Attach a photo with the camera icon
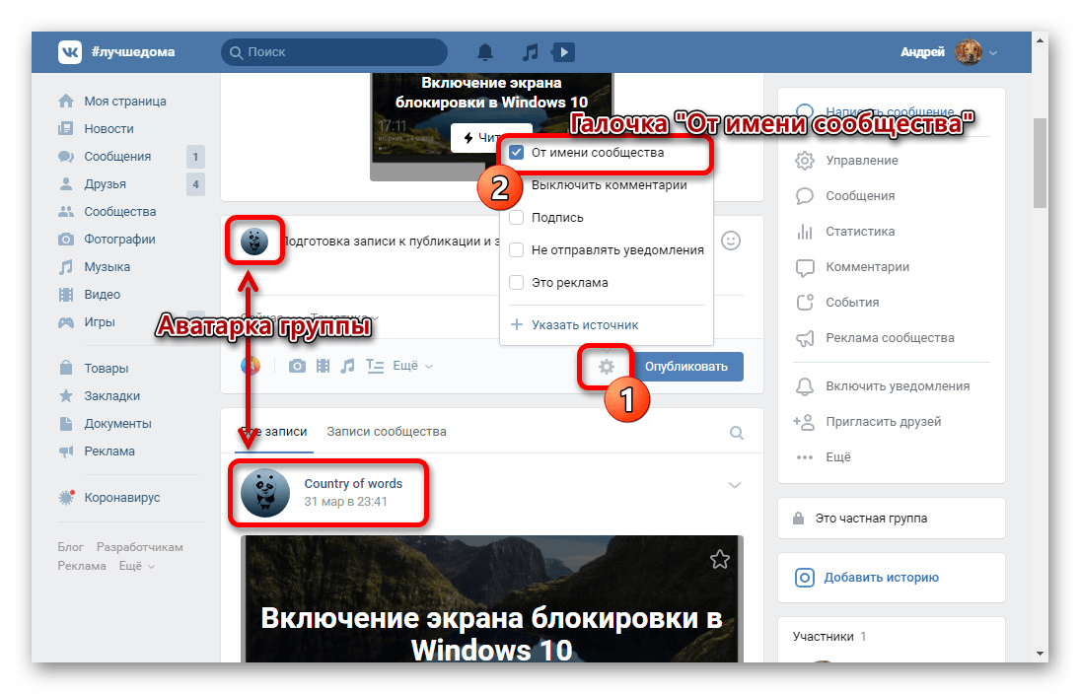Image resolution: width=1080 pixels, height=694 pixels. coord(297,366)
